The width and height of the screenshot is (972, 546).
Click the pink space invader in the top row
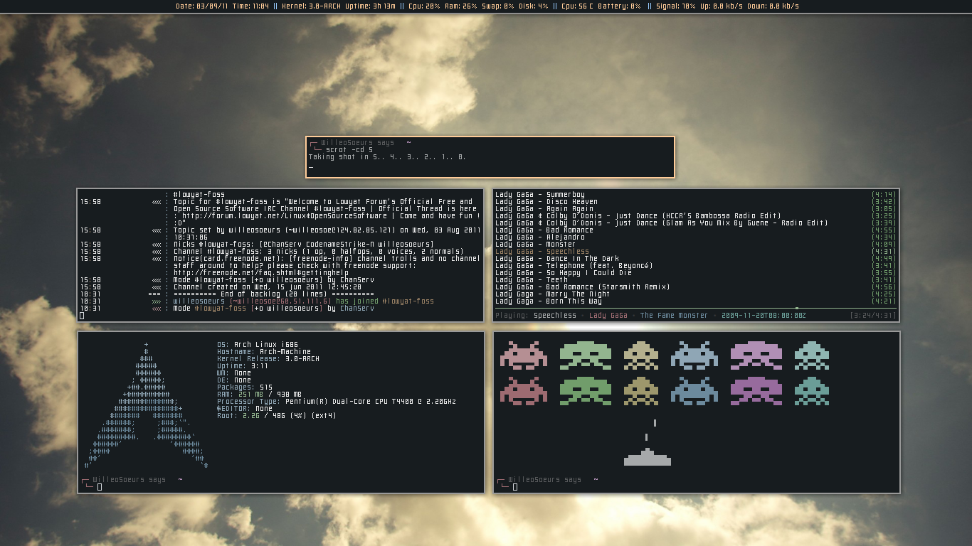[x=523, y=355]
